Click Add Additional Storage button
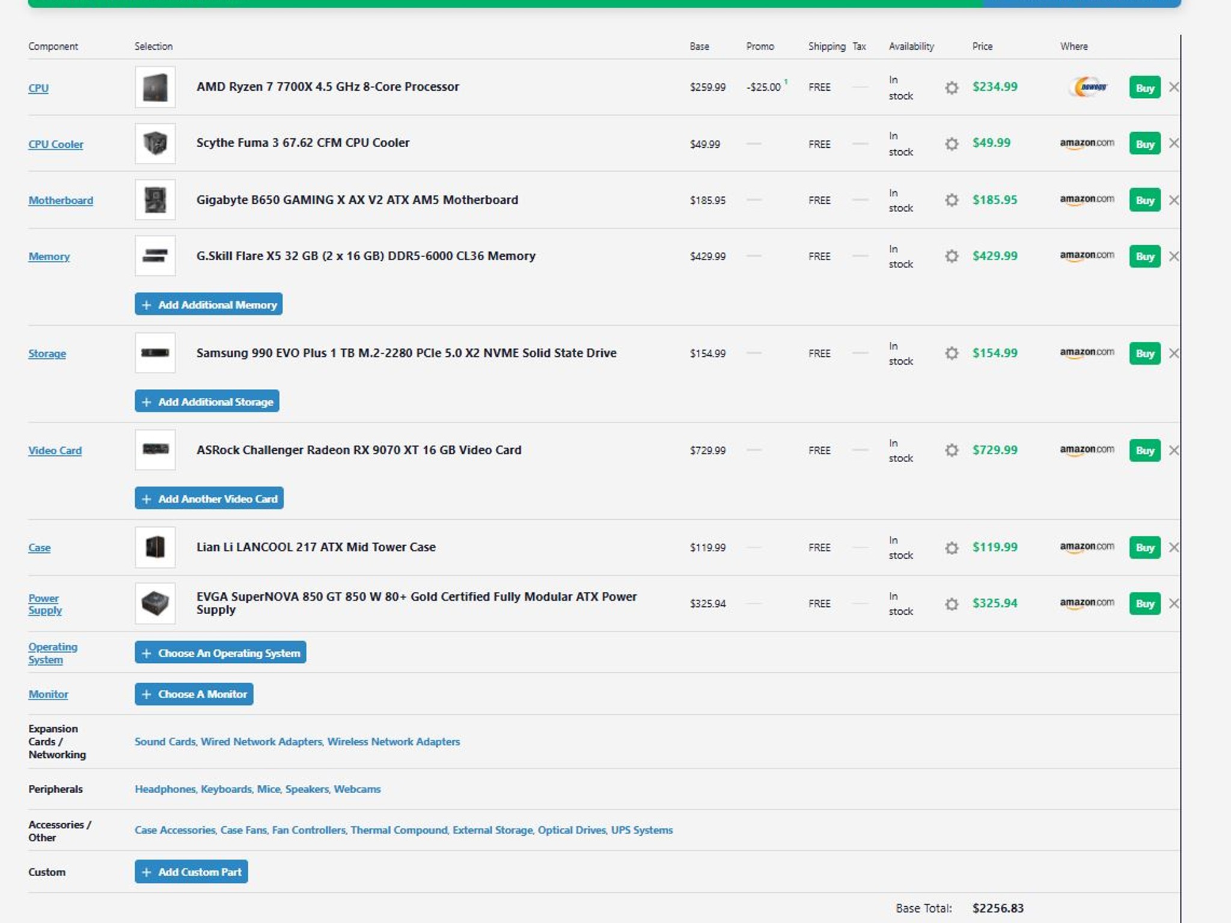 click(207, 401)
